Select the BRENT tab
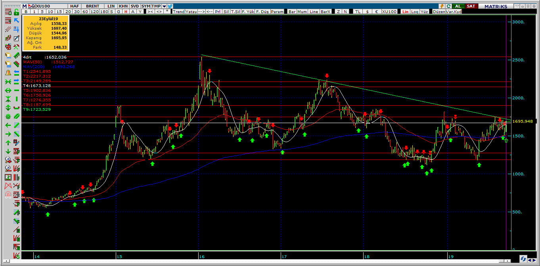540x266 pixels. click(93, 6)
